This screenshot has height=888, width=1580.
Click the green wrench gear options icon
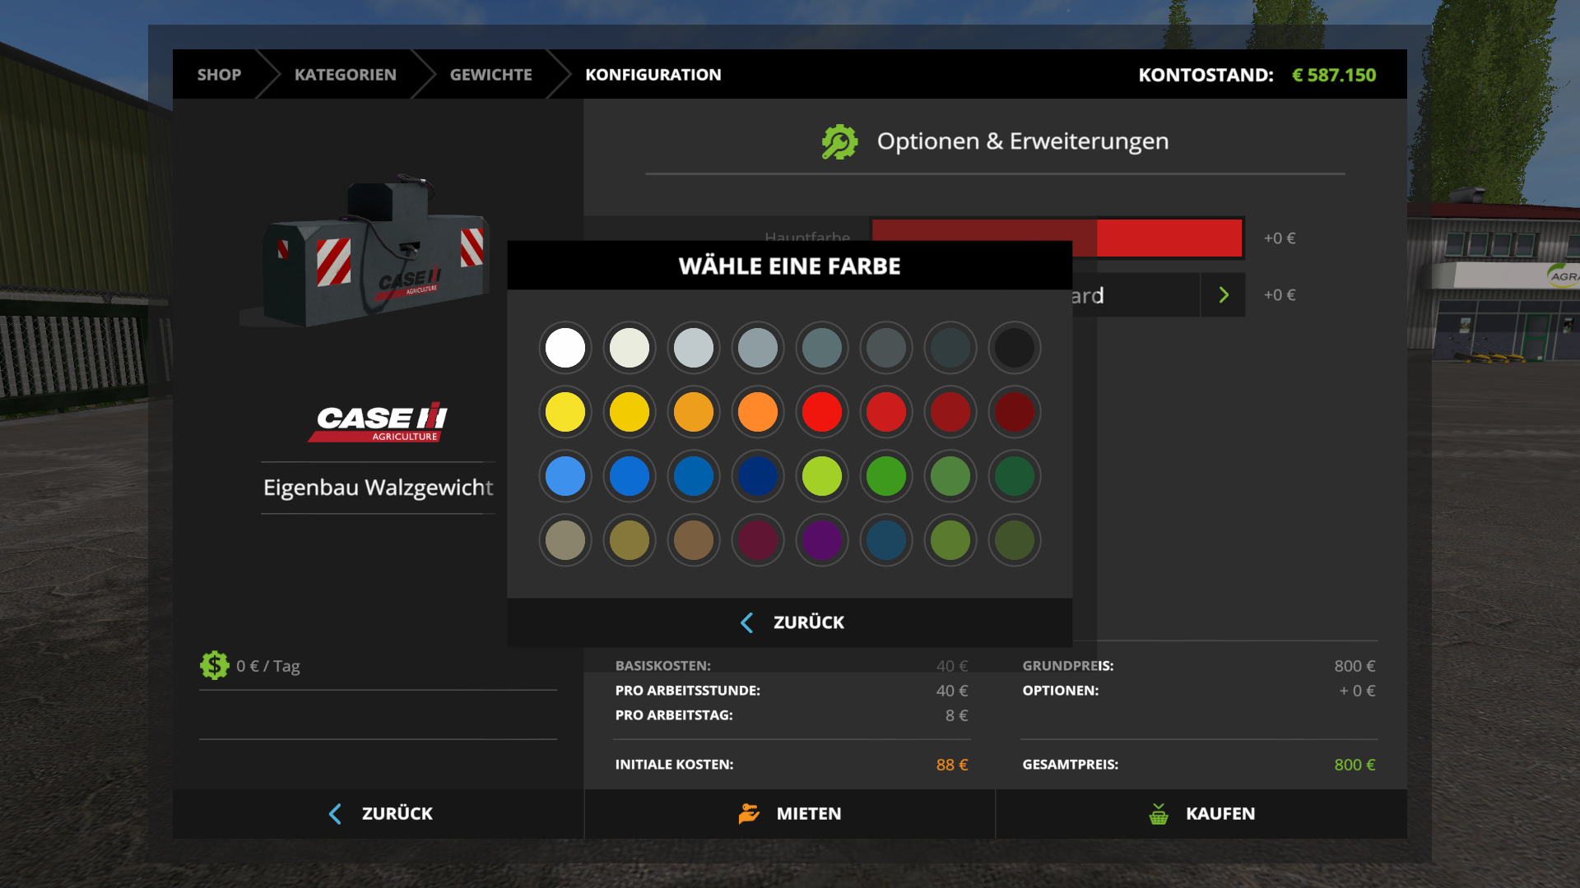pos(839,142)
